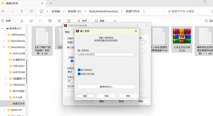Click BaiduNetdiskDownload in the breadcrumb
Image resolution: width=213 pixels, height=116 pixels.
point(104,11)
